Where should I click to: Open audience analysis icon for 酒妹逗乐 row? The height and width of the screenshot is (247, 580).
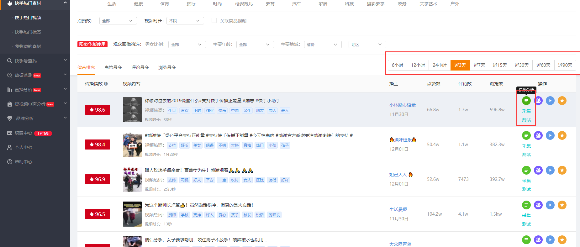click(538, 135)
